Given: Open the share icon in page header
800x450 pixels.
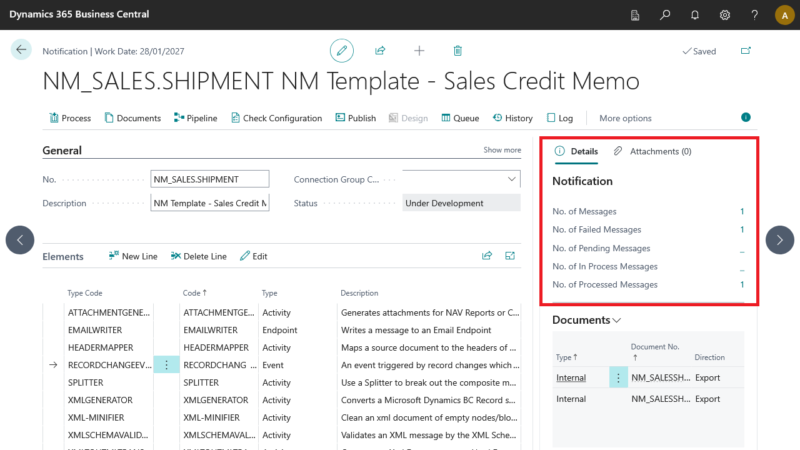Looking at the screenshot, I should 380,51.
